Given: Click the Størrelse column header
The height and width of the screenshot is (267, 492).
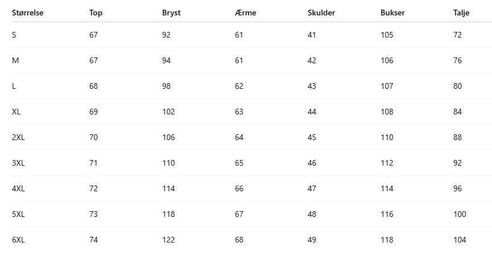Looking at the screenshot, I should [28, 13].
